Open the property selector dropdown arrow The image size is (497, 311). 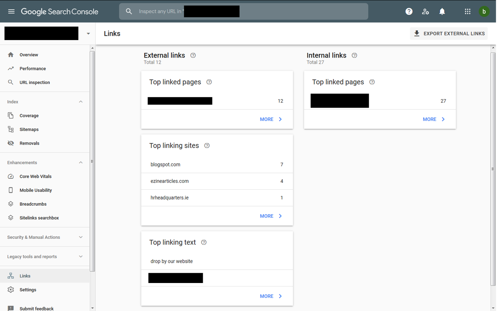click(x=88, y=34)
